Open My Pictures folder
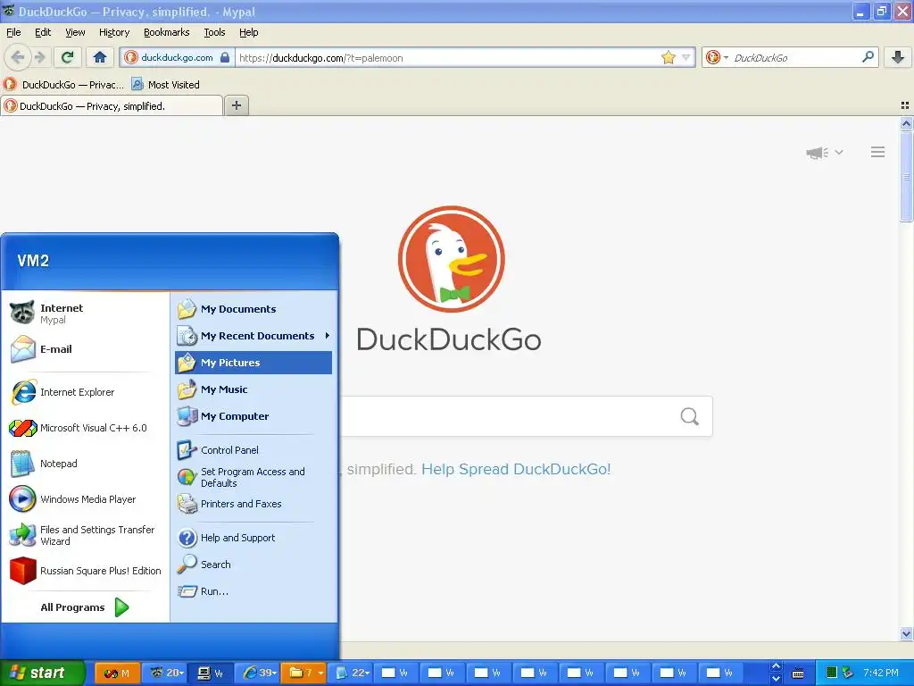Viewport: 914px width, 686px height. tap(253, 363)
